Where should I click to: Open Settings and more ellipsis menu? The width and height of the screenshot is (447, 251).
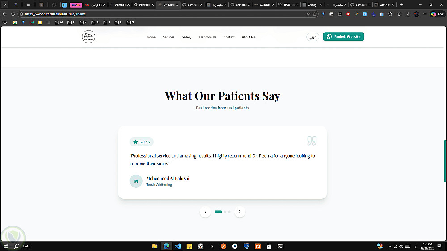(x=425, y=14)
